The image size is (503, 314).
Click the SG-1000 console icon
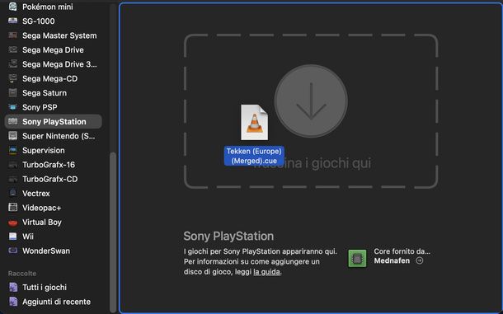tap(13, 21)
